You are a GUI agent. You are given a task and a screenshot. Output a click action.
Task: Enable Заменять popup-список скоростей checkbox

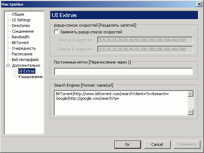(x=56, y=32)
